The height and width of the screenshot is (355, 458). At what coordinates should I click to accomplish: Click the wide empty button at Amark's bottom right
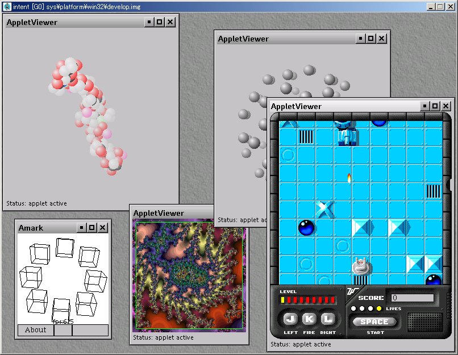90,330
